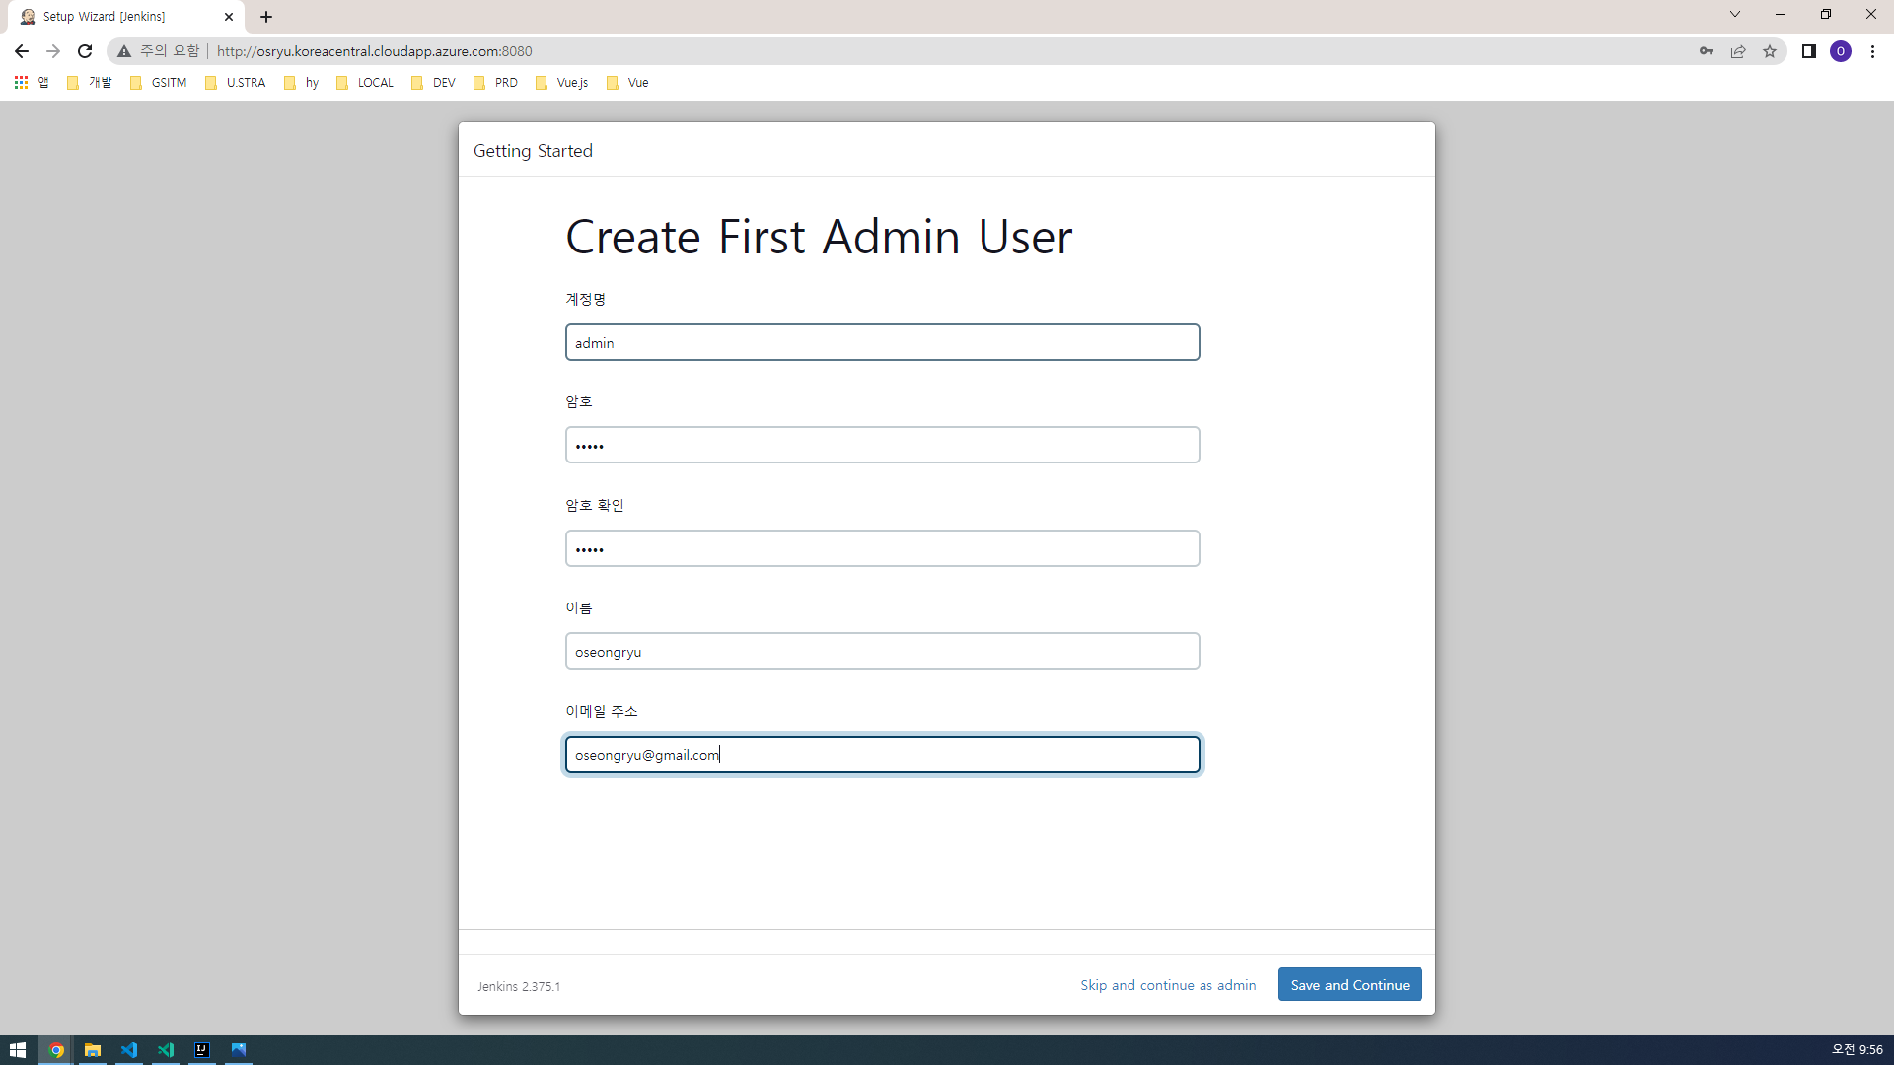This screenshot has height=1065, width=1894.
Task: Click the browser reload icon
Action: click(x=85, y=51)
